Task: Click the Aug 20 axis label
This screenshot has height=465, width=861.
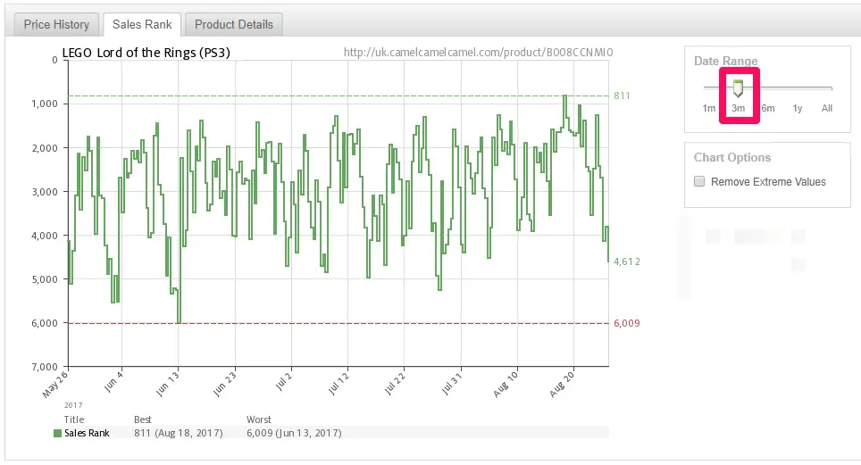Action: click(563, 383)
